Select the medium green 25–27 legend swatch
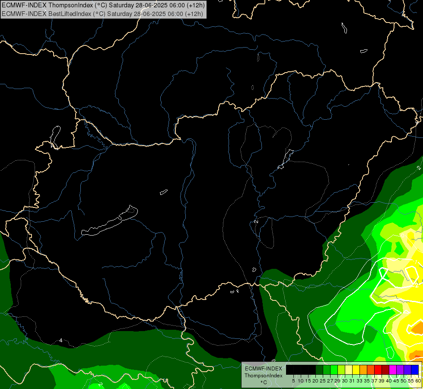This screenshot has height=389, width=423. click(326, 370)
